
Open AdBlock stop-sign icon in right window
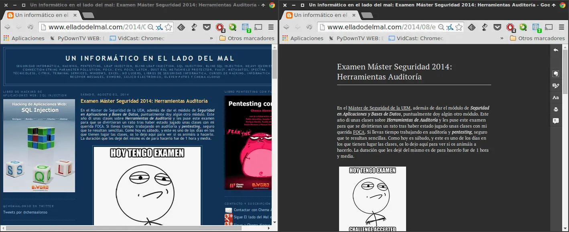(x=510, y=27)
